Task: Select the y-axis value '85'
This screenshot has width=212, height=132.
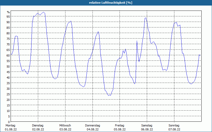Action: [8, 28]
